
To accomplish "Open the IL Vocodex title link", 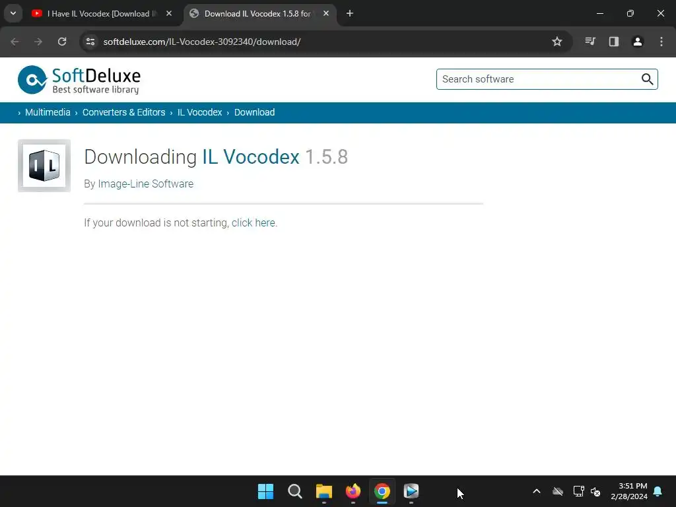I will (251, 157).
